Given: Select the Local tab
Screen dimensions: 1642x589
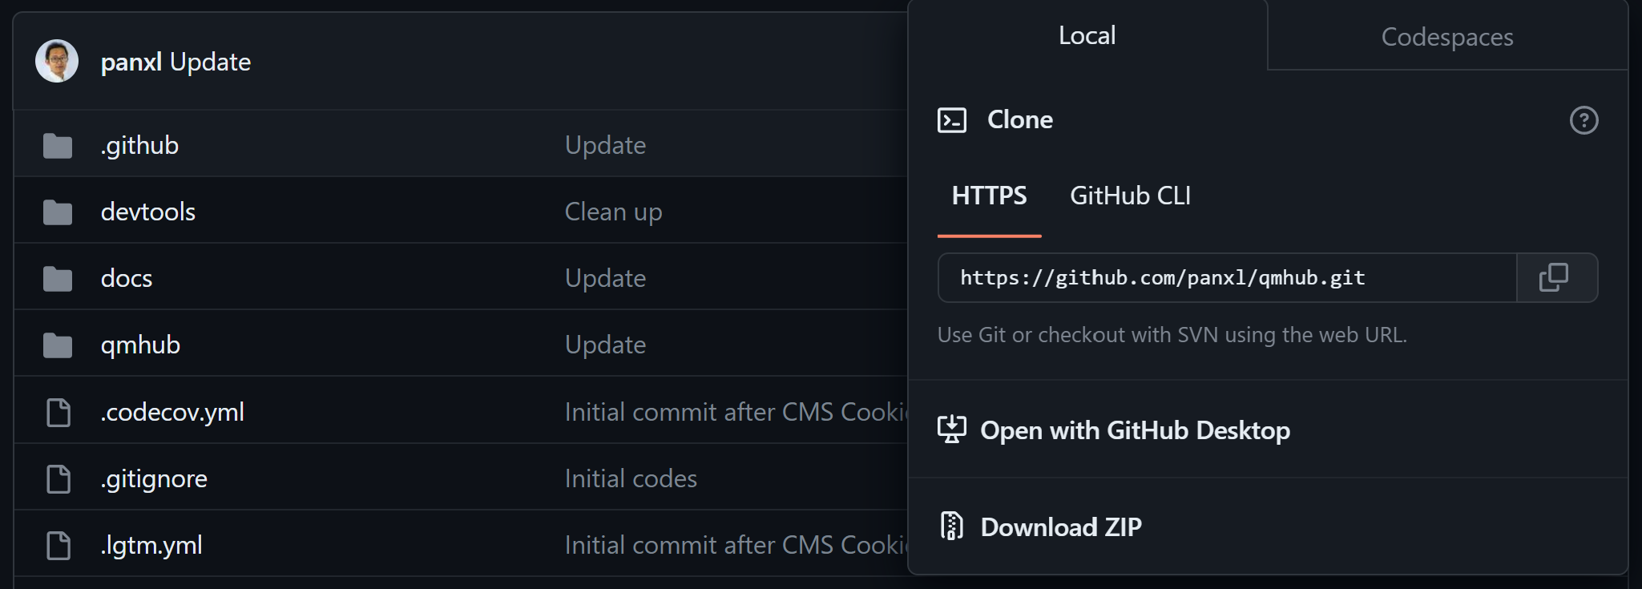Looking at the screenshot, I should point(1087,34).
